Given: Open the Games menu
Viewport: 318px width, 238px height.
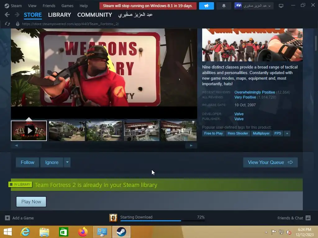Looking at the screenshot, I should pos(67,6).
